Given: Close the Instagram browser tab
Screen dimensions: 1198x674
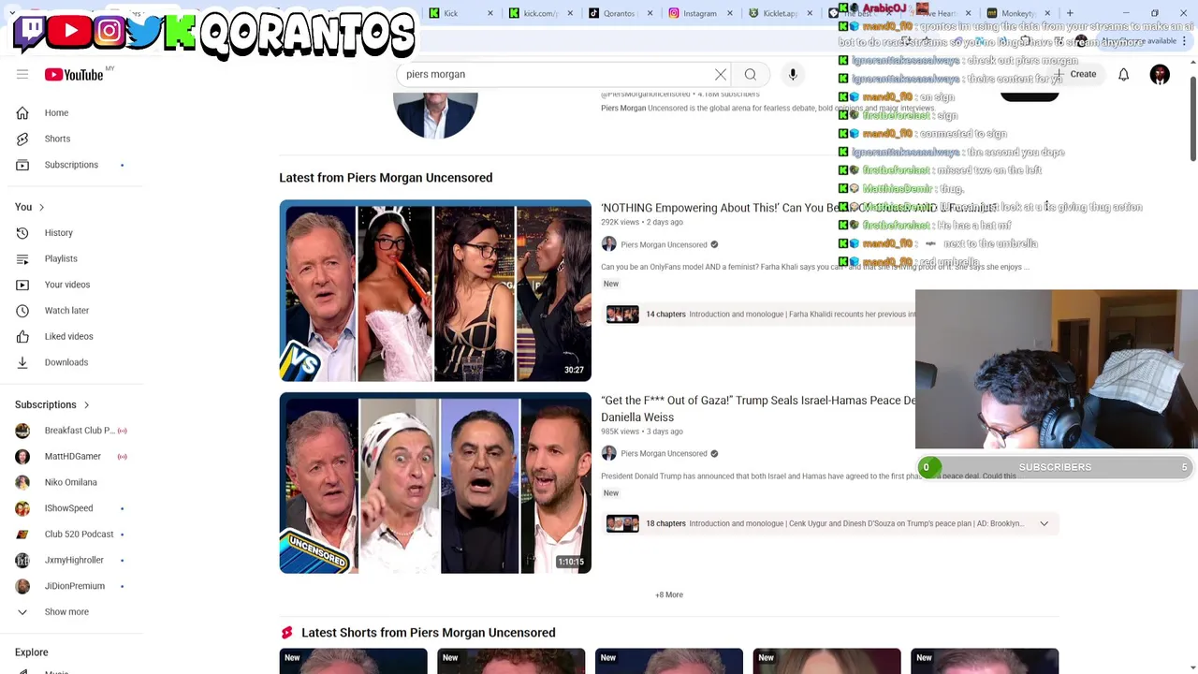Looking at the screenshot, I should (729, 13).
